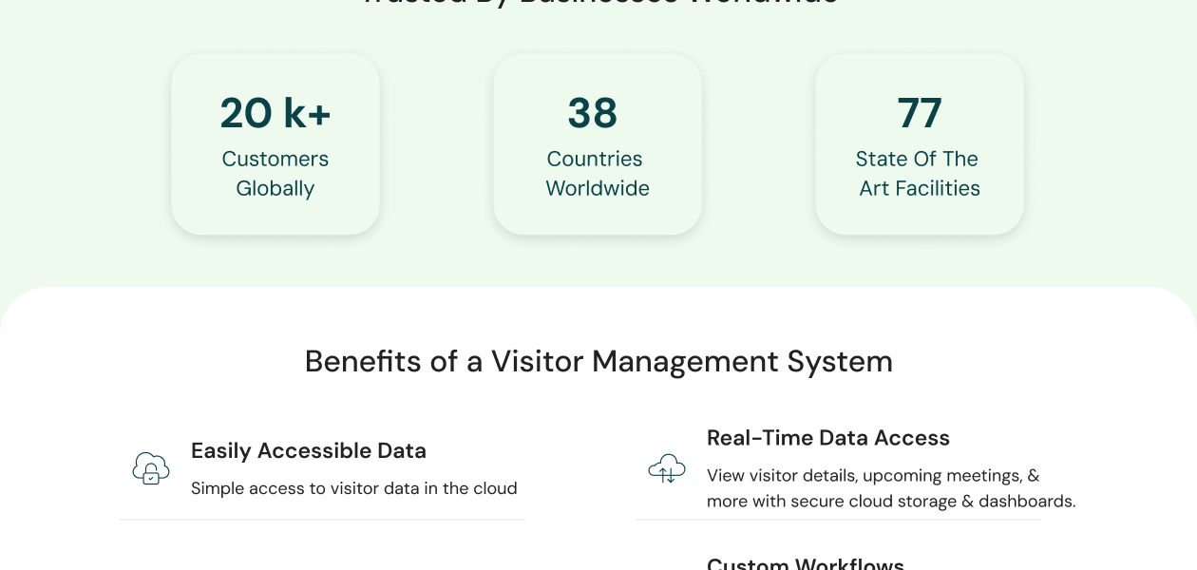Click "Art Facilities" line in the third card

click(920, 188)
